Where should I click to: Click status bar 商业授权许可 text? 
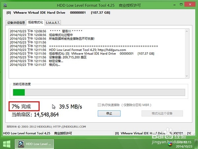click(63, 133)
